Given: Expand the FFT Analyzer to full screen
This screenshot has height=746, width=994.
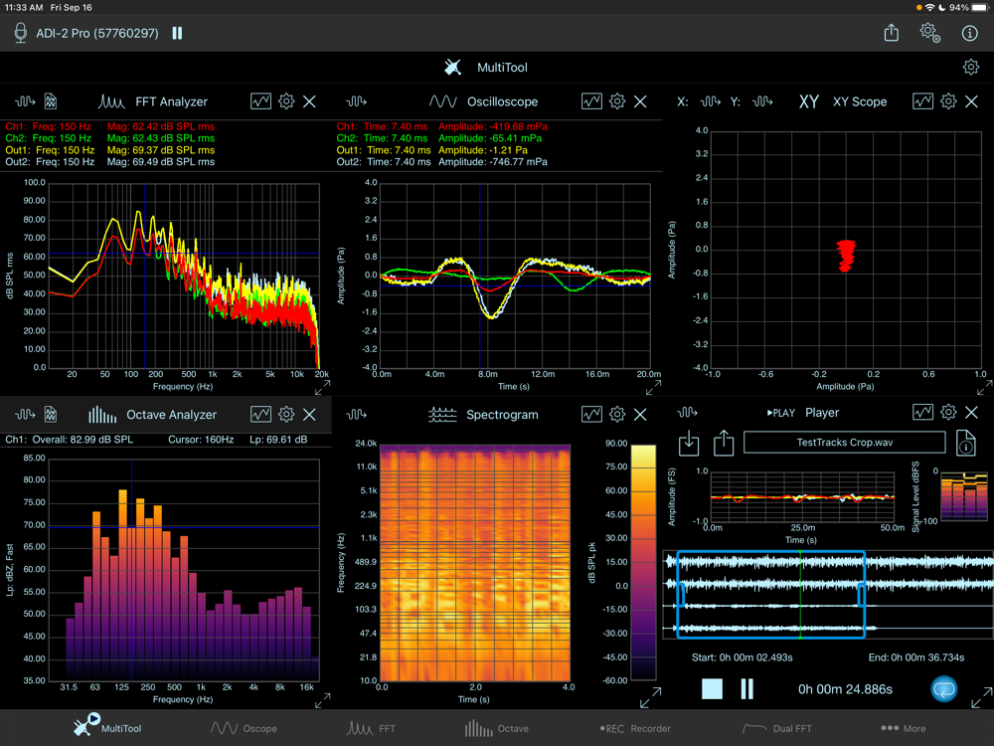Looking at the screenshot, I should 322,387.
